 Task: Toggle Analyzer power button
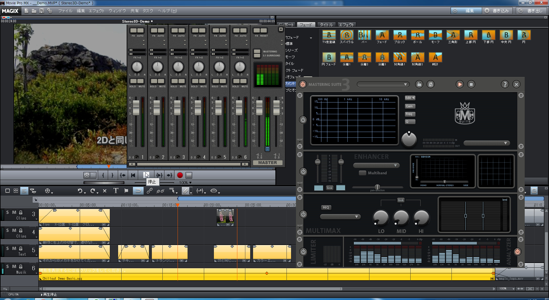pyautogui.click(x=518, y=252)
